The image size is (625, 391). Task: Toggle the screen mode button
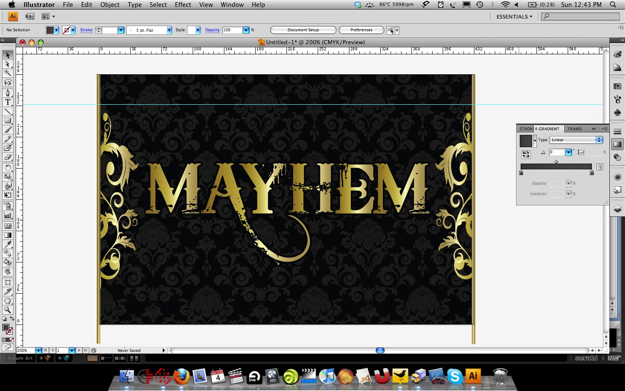coord(7,347)
